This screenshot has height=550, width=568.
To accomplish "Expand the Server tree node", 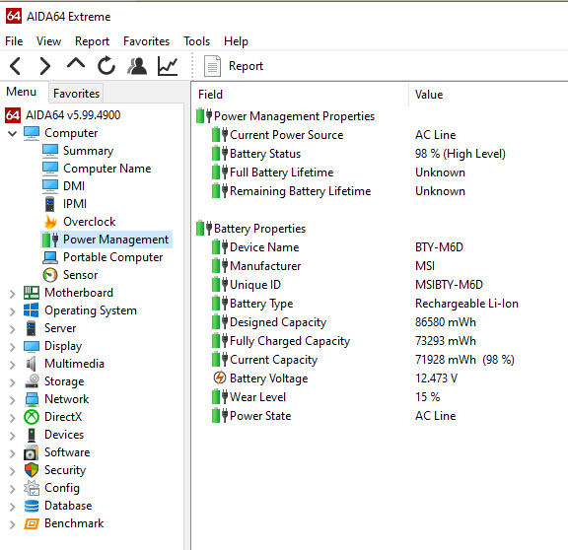I will point(12,329).
